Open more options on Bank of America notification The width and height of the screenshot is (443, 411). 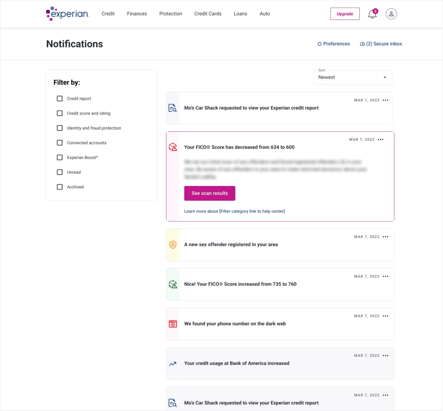pos(385,356)
